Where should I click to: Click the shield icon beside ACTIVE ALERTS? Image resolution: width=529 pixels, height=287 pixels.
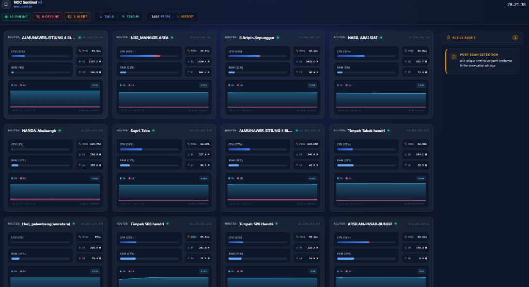pyautogui.click(x=448, y=38)
